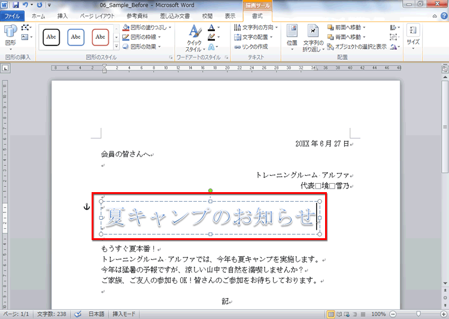
Task: Minimize the ribbon with the caret
Action: (x=435, y=16)
